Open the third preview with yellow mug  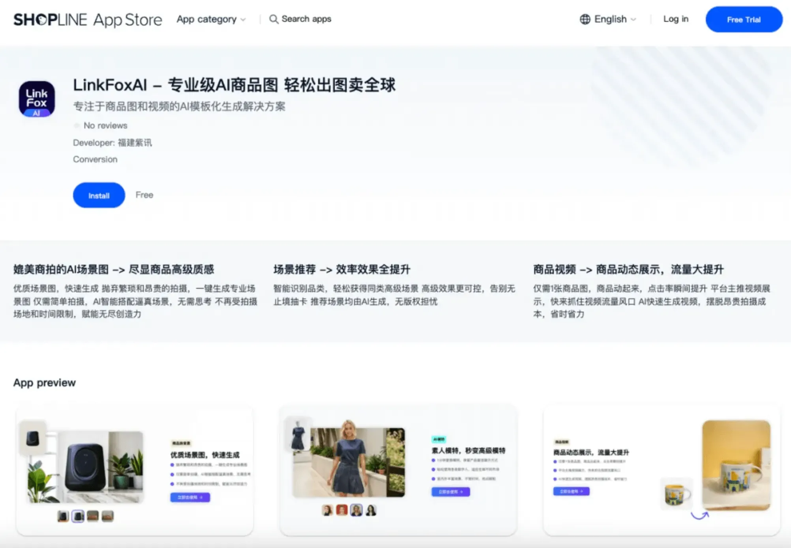tap(662, 470)
